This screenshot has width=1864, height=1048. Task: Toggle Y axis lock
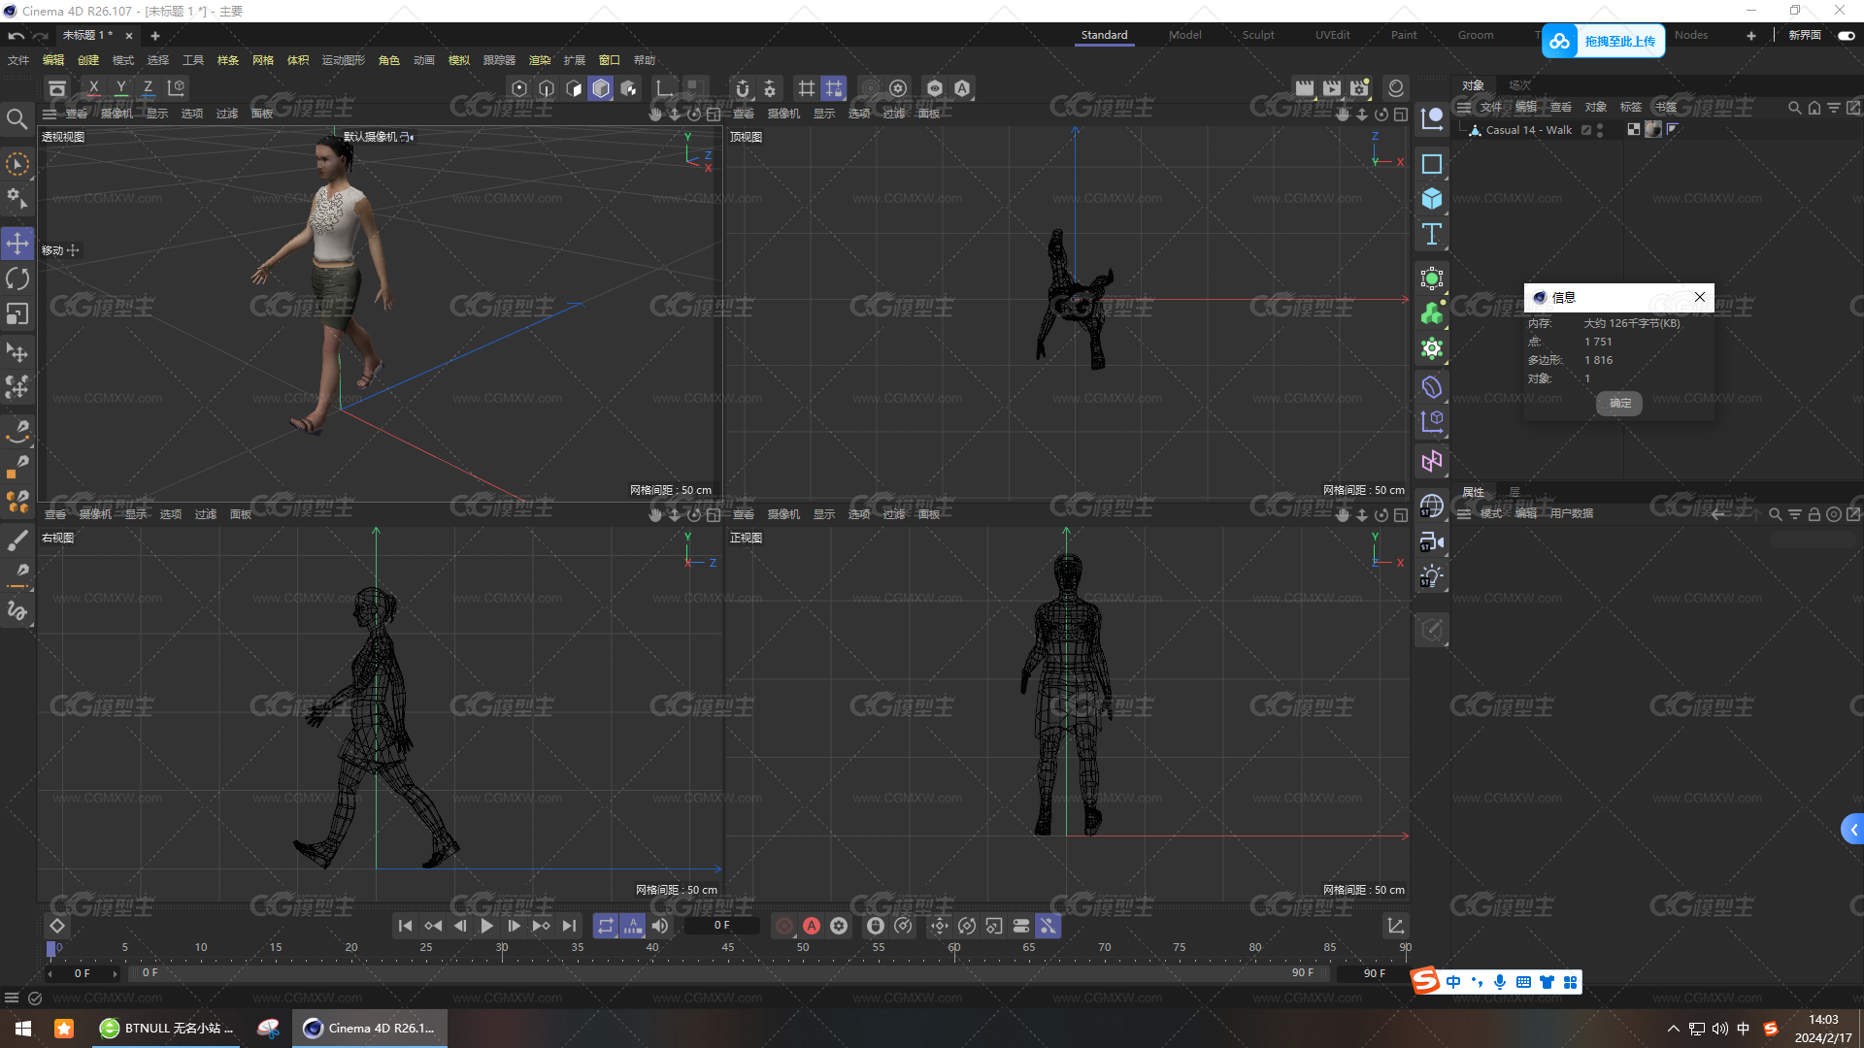click(x=120, y=88)
